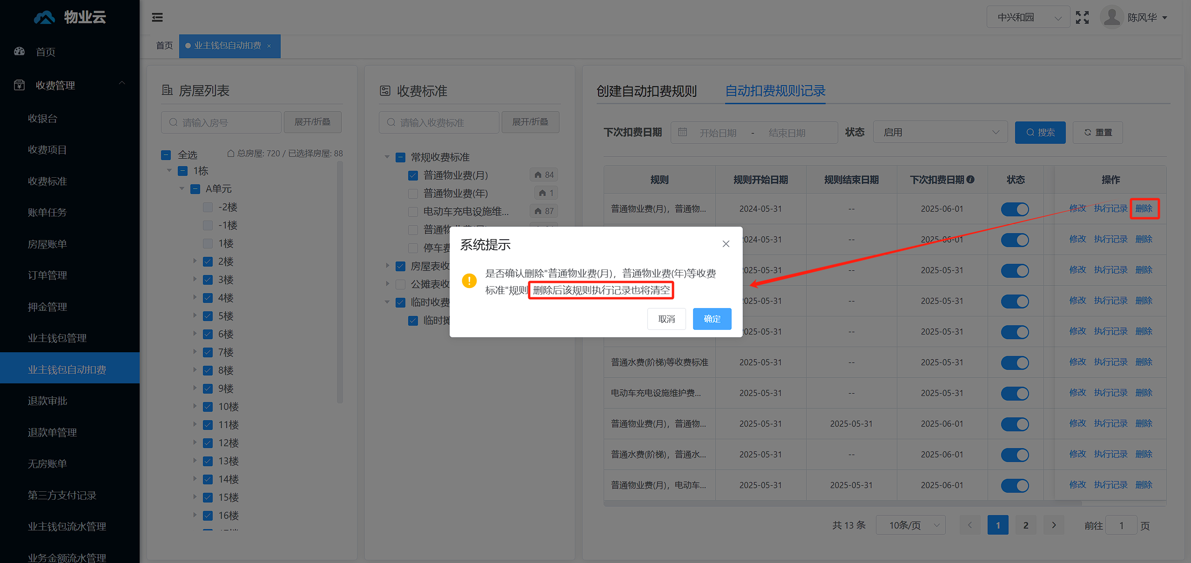This screenshot has height=563, width=1191.
Task: Click the 前往 page number input
Action: click(1121, 525)
